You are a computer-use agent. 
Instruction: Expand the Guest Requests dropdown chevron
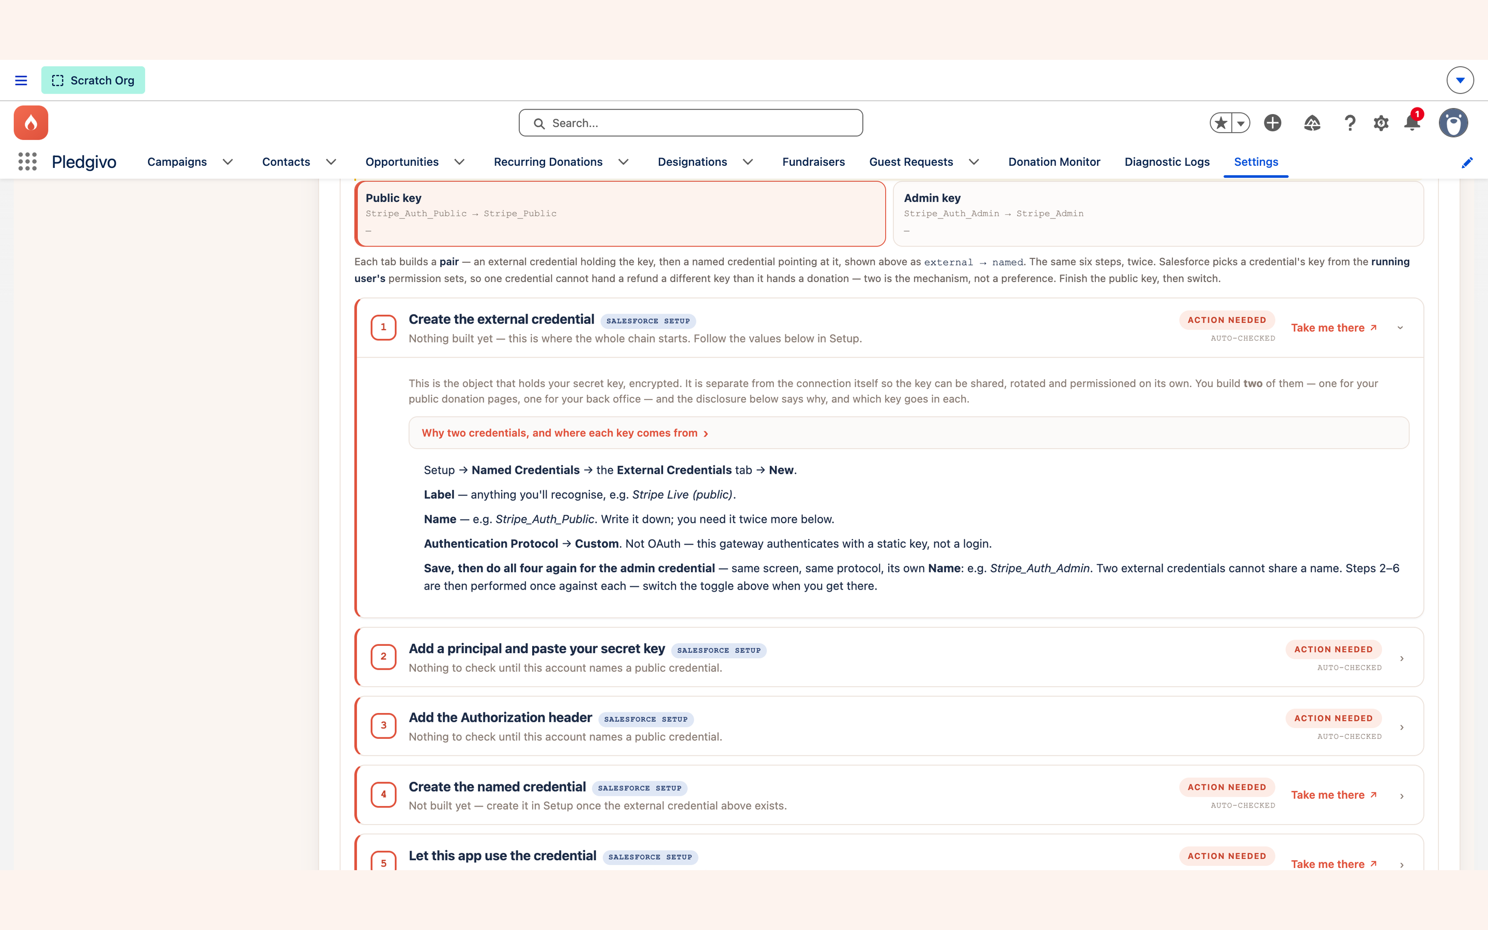click(974, 162)
